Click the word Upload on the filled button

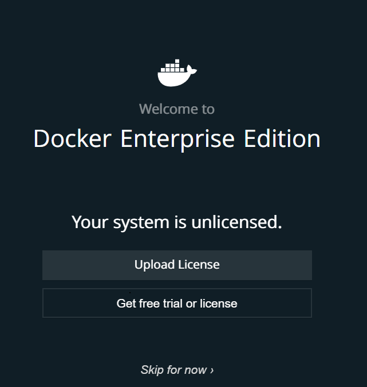tap(155, 265)
